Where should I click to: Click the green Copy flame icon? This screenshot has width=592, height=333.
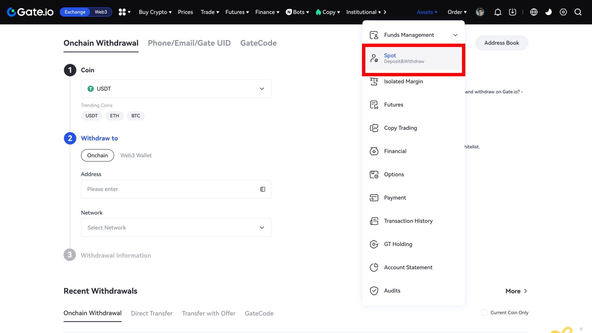point(319,12)
